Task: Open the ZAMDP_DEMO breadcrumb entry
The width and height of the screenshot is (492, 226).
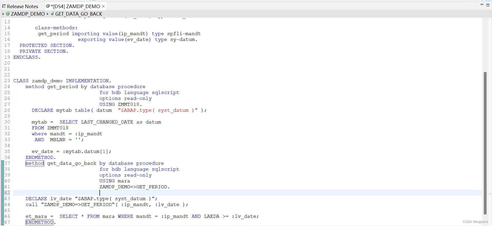Action: point(28,14)
